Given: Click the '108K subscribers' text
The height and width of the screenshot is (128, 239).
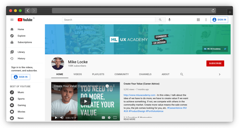Looking at the screenshot, I should click(x=77, y=66).
